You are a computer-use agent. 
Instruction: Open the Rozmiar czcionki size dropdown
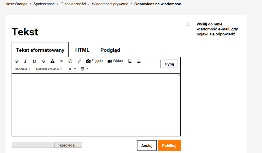pyautogui.click(x=49, y=69)
